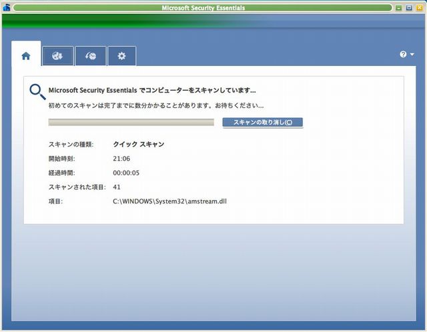427x332 pixels.
Task: Click the 開始時刻 label
Action: pos(61,159)
